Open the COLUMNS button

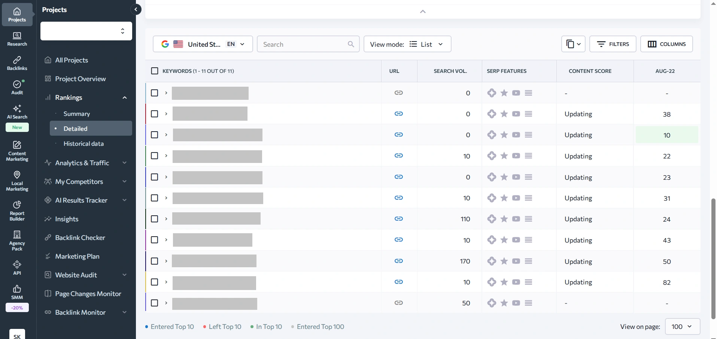coord(666,44)
